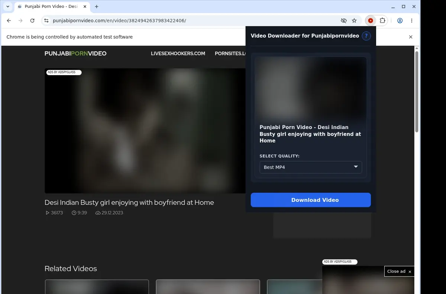Open the Chrome profile icon
The width and height of the screenshot is (446, 294).
[x=400, y=21]
